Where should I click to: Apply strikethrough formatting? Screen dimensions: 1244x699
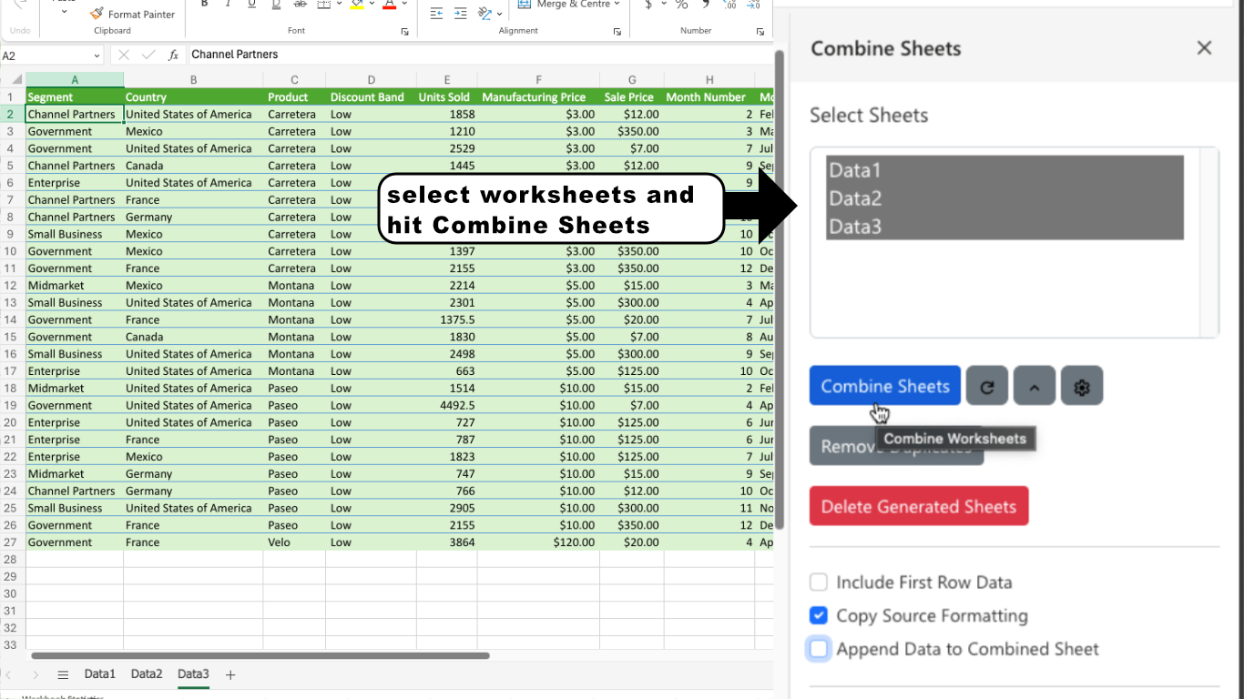(300, 5)
